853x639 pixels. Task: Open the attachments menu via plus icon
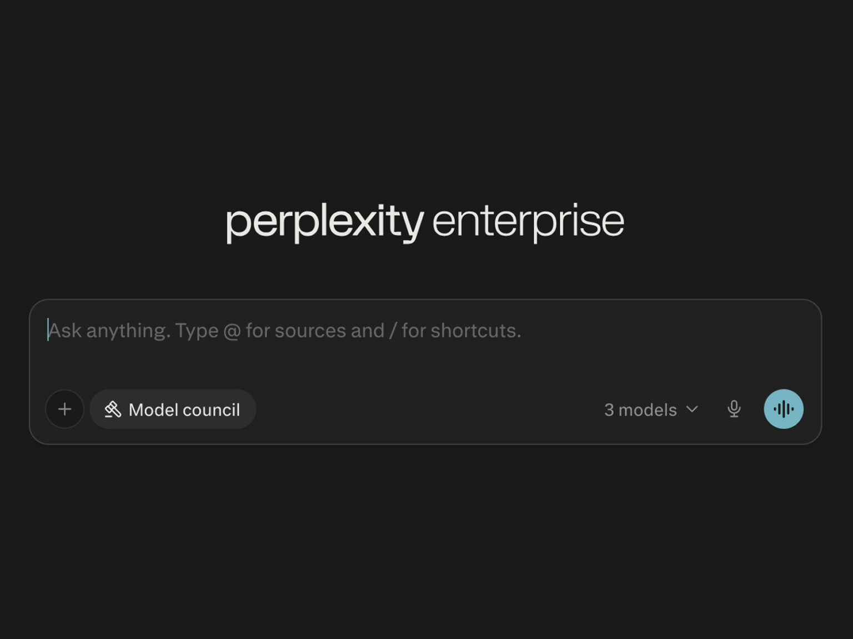coord(65,409)
